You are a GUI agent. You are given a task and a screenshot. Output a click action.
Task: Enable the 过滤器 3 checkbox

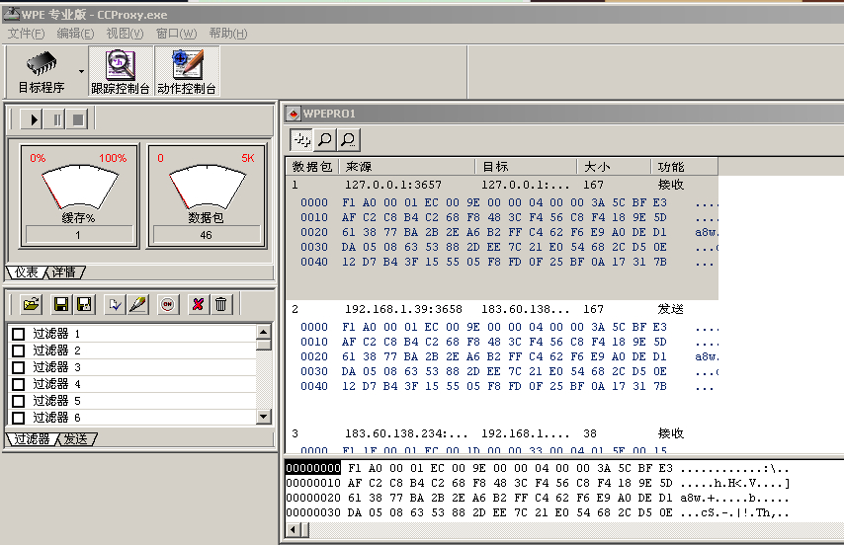19,367
